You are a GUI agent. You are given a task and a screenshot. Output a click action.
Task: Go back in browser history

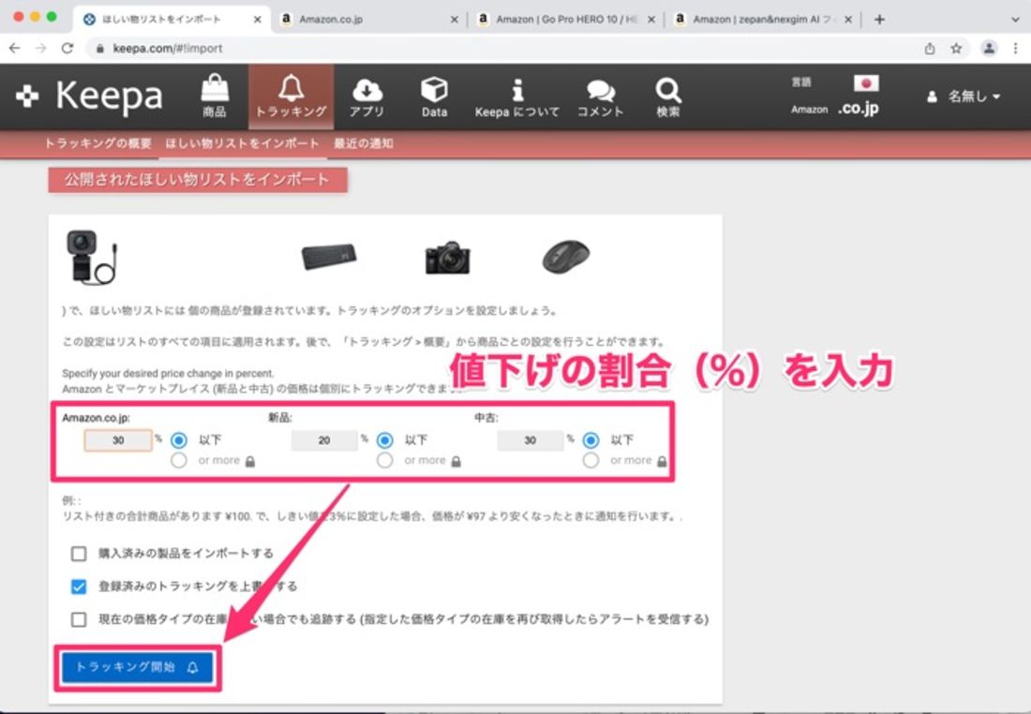(x=14, y=48)
